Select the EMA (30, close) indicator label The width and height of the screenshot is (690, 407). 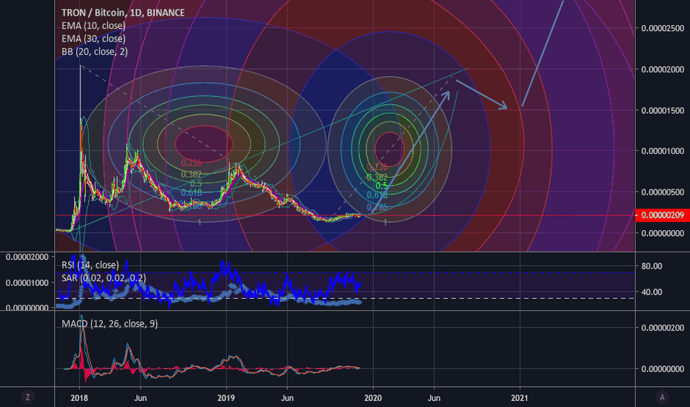point(93,38)
